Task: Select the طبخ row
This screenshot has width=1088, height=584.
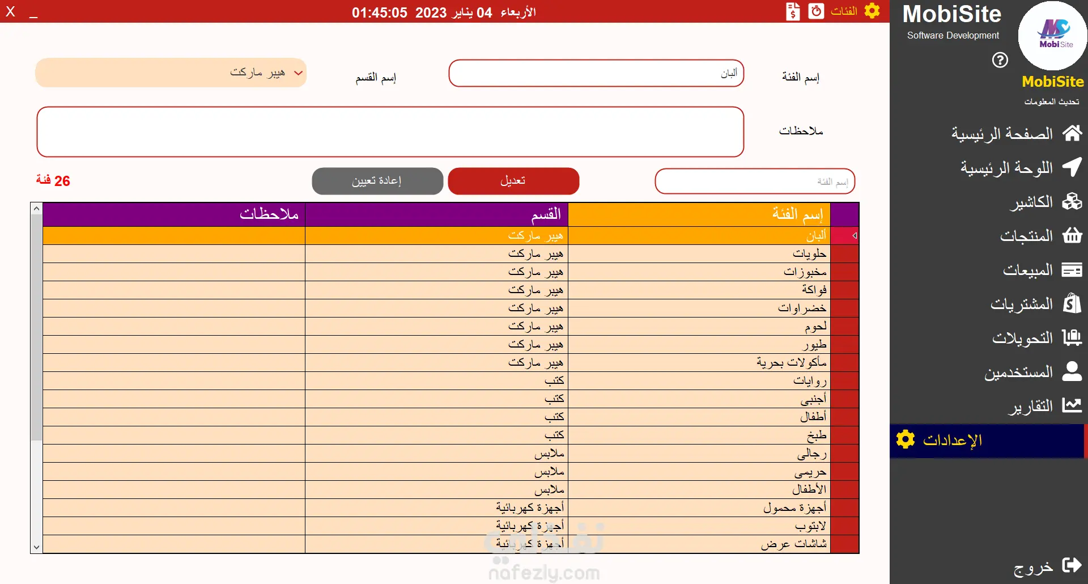Action: point(450,435)
